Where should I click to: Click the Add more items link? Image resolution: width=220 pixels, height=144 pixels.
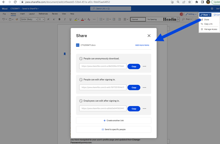(x=142, y=45)
